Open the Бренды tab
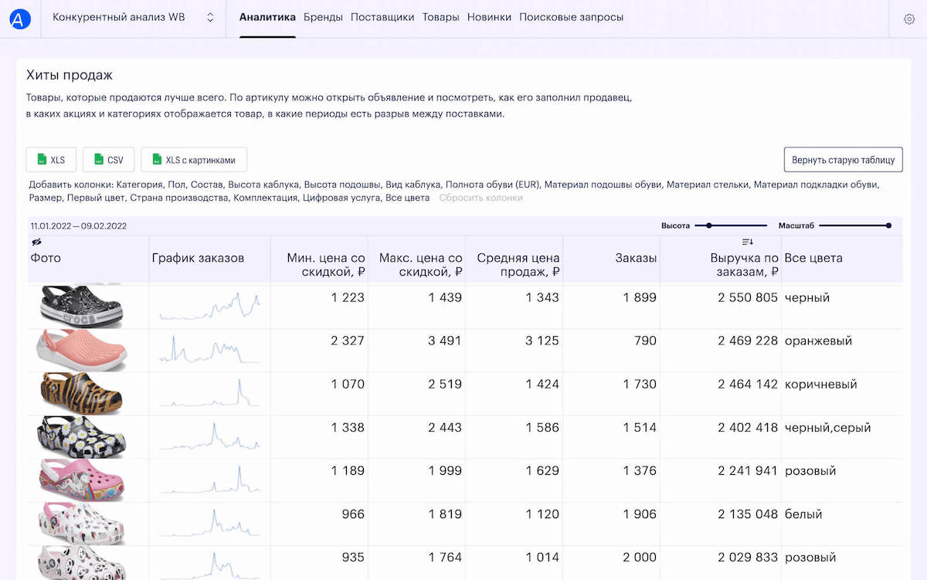 [323, 17]
